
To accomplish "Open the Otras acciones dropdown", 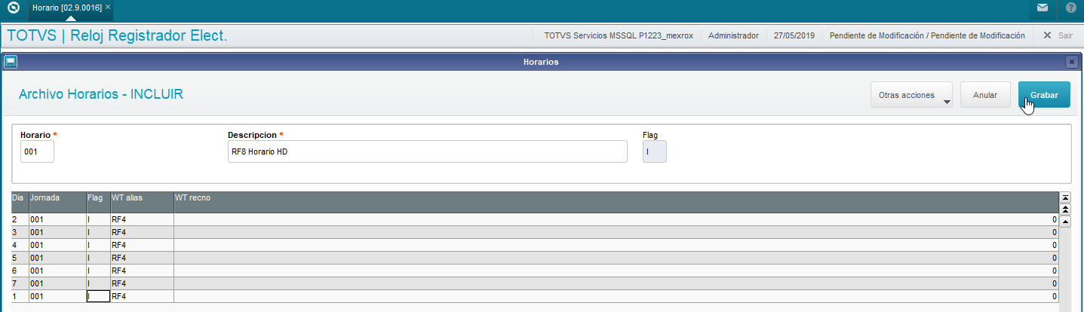I will click(x=911, y=96).
